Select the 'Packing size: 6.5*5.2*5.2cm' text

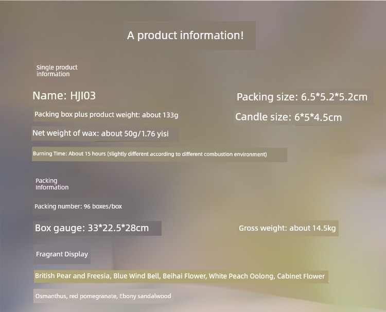click(x=302, y=97)
